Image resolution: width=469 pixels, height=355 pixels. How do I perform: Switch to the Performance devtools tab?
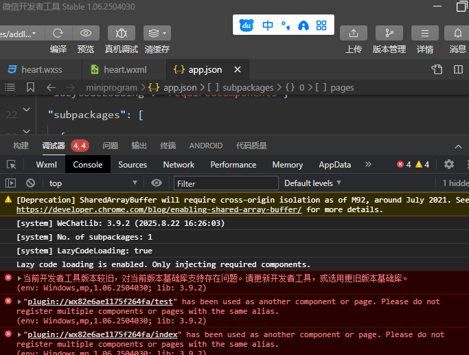click(x=233, y=165)
